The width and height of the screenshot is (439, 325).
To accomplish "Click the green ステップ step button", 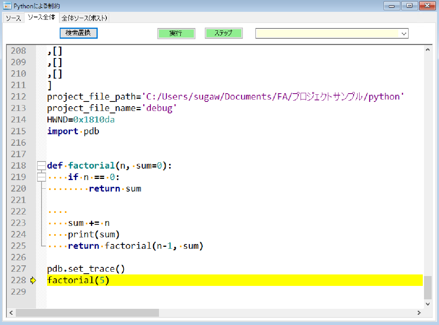I will [x=223, y=33].
